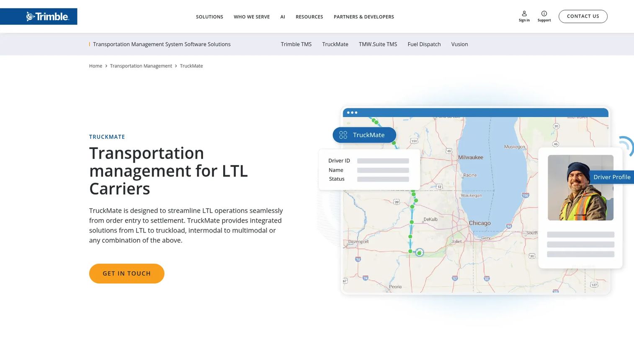Open the Vusion link
The width and height of the screenshot is (634, 356).
click(459, 44)
